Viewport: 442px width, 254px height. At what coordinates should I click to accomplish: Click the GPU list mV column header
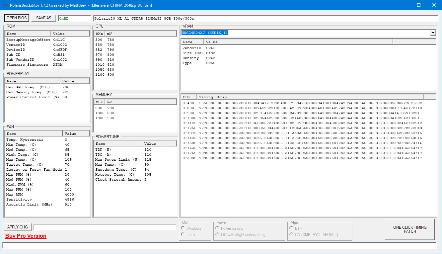pyautogui.click(x=141, y=34)
